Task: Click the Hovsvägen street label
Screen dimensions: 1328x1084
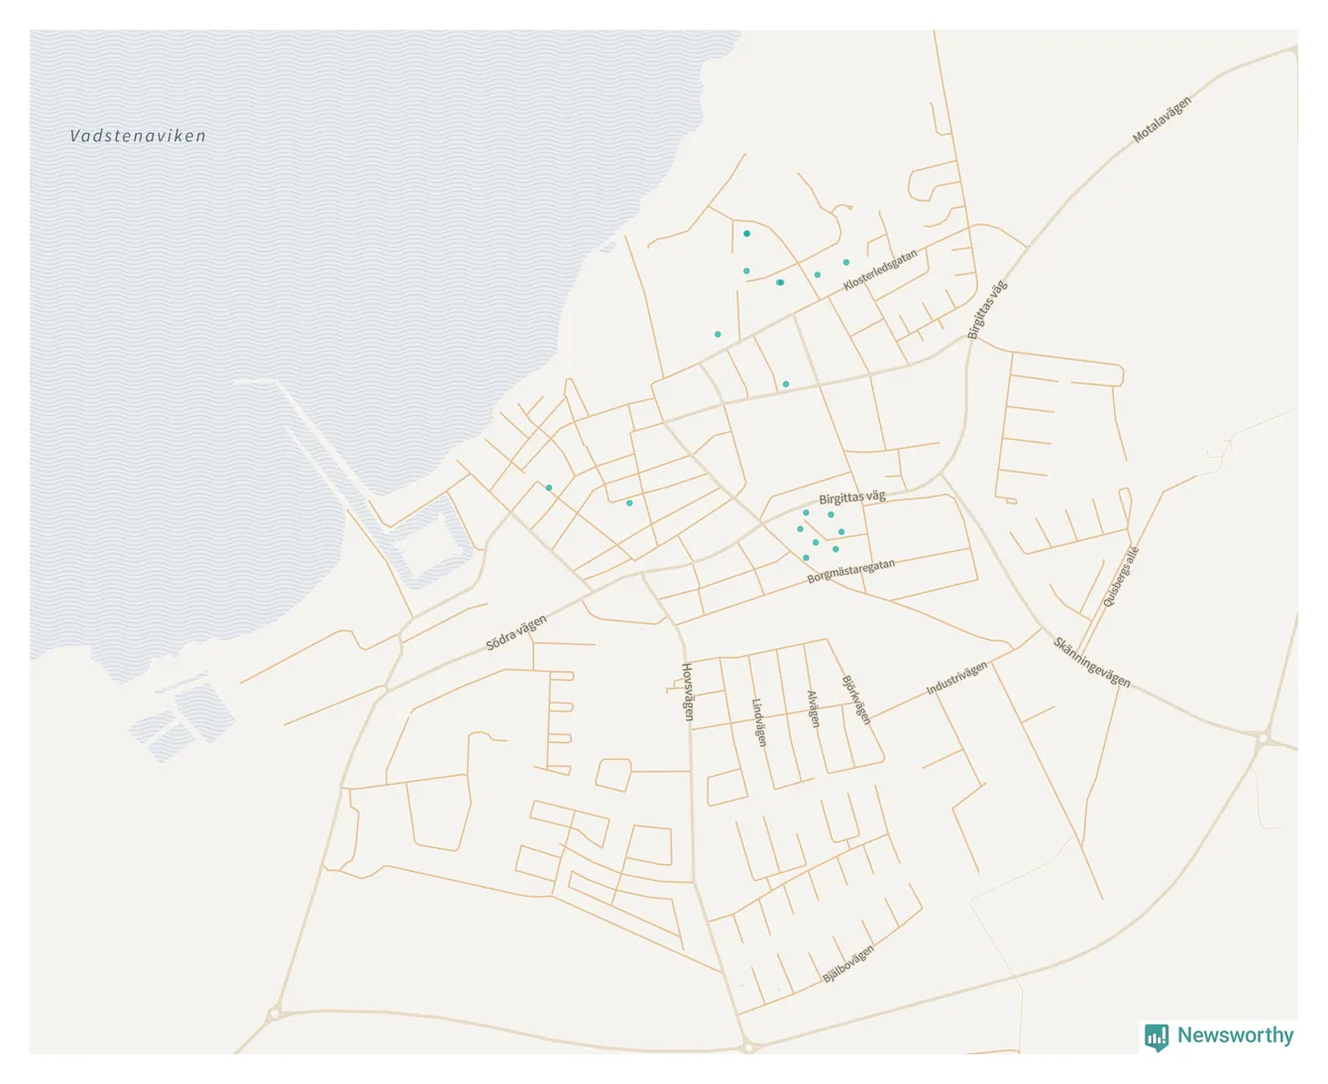Action: pyautogui.click(x=688, y=691)
